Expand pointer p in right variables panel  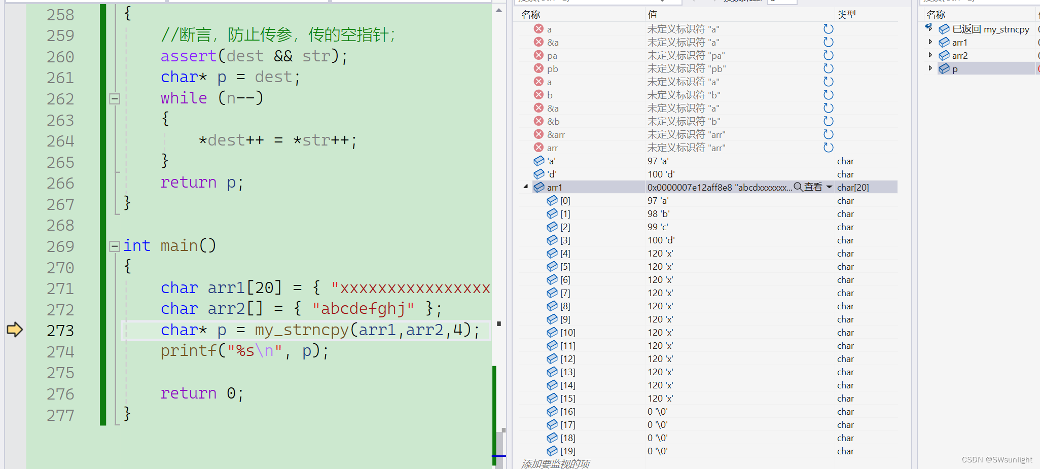(x=930, y=68)
